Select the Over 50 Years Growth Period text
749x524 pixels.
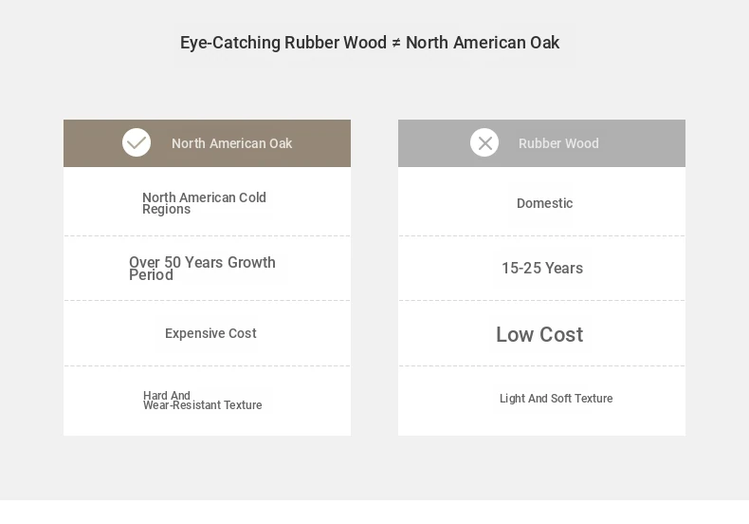pyautogui.click(x=202, y=269)
